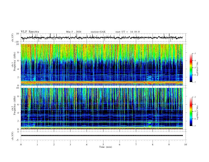Click the ch.1 PSD color bar

(191, 68)
